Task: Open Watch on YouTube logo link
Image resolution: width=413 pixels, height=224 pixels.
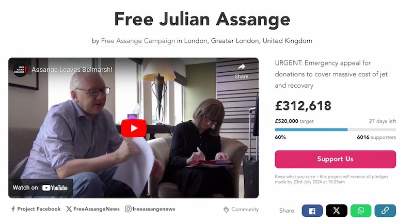Action: (40, 188)
